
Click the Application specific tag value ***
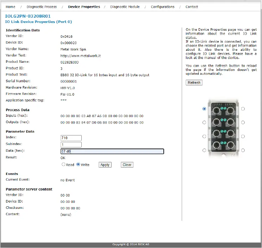coord(63,100)
